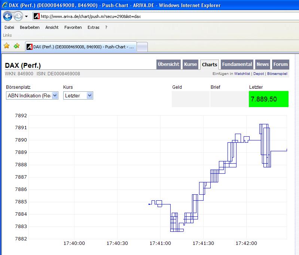Click the 17:40:00 time axis label
Screen dimensions: 299x255
[x=74, y=243]
